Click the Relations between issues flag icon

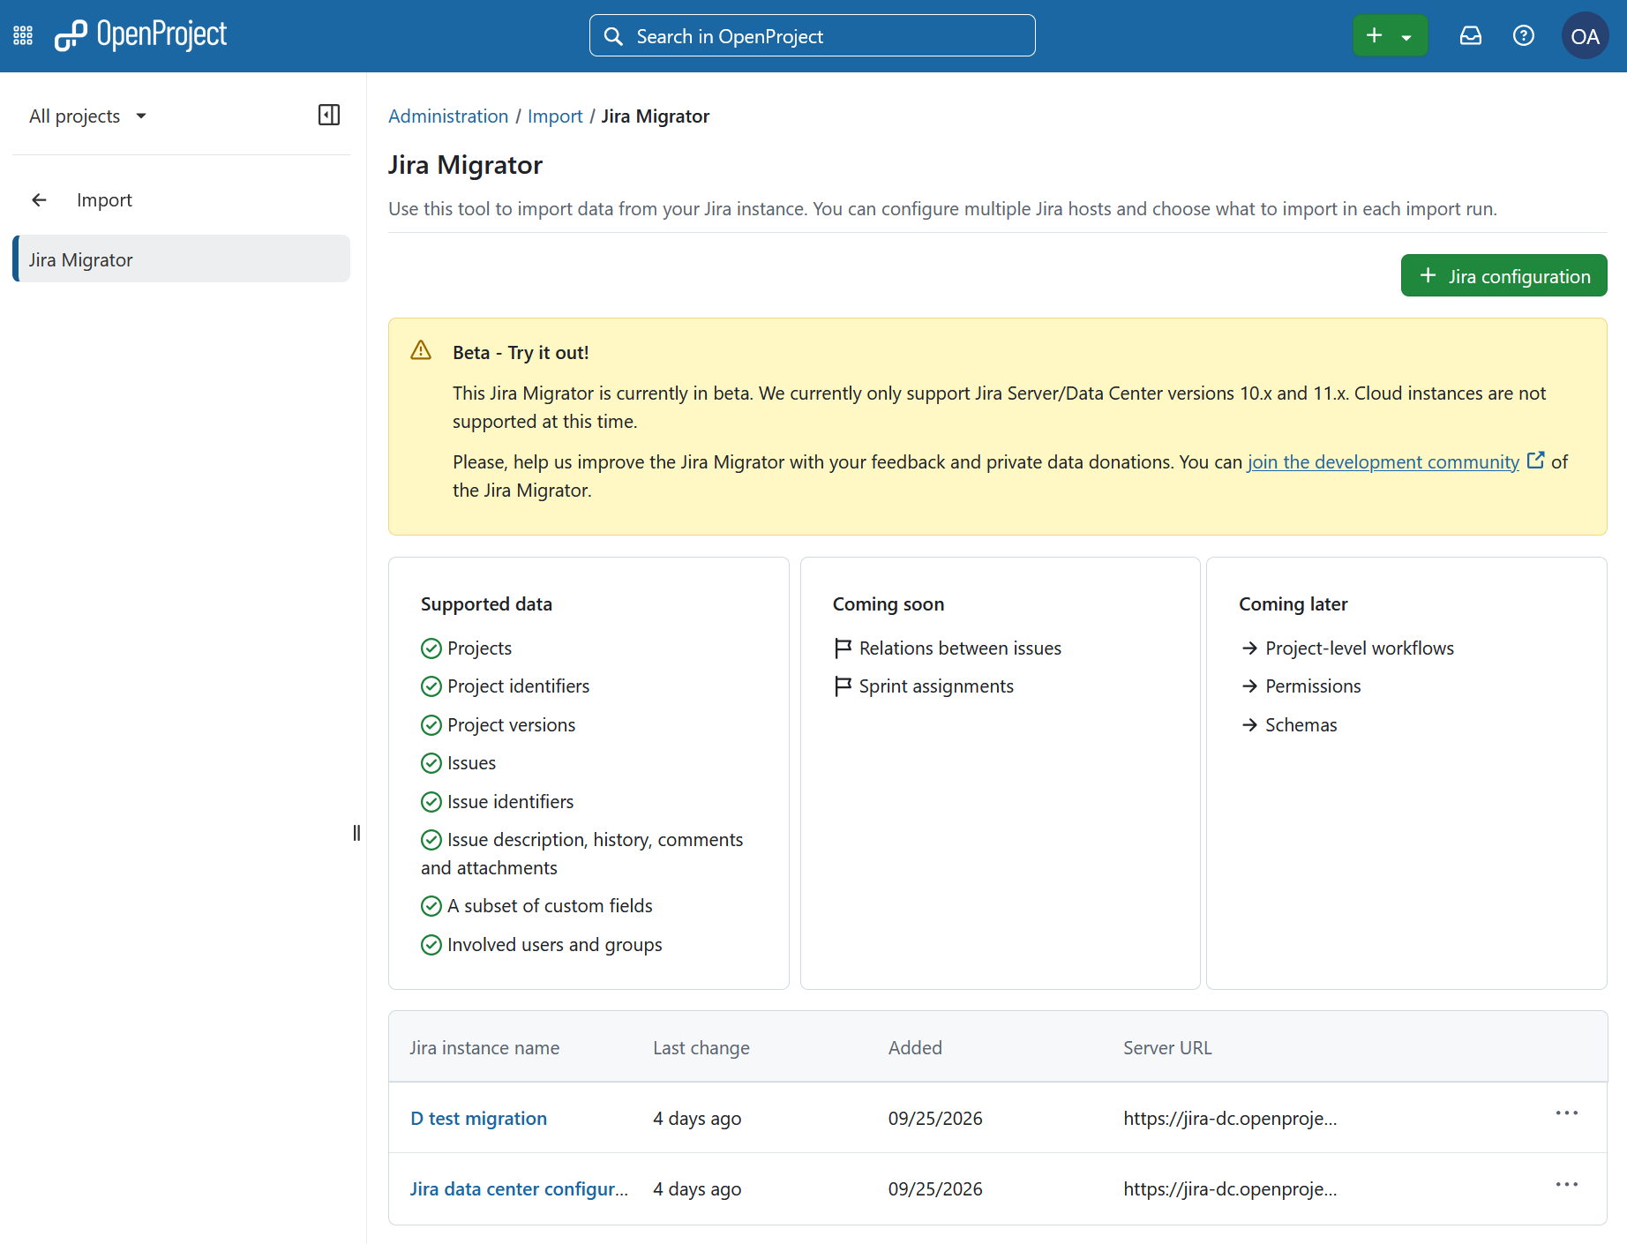843,648
